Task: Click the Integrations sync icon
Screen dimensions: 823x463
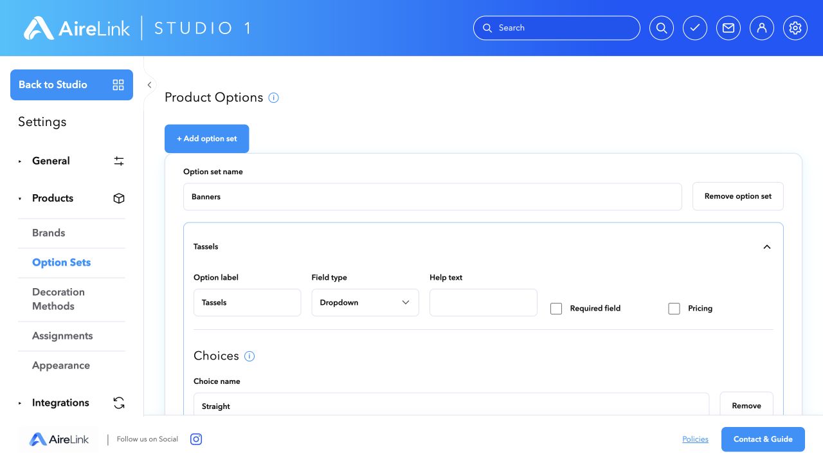Action: click(x=119, y=403)
